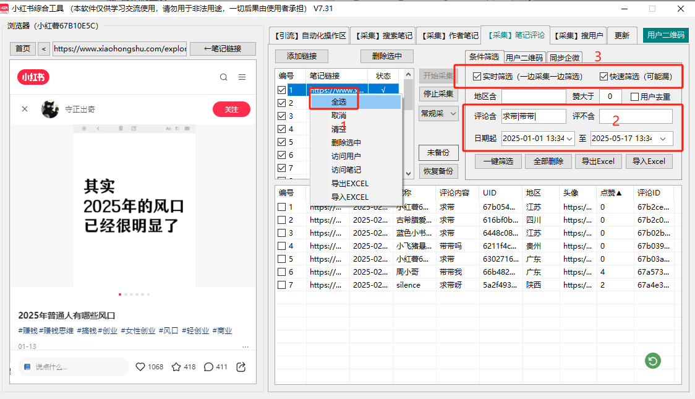Screen dimensions: 695x399
Task: Click the 导出Excel button
Action: [x=598, y=161]
